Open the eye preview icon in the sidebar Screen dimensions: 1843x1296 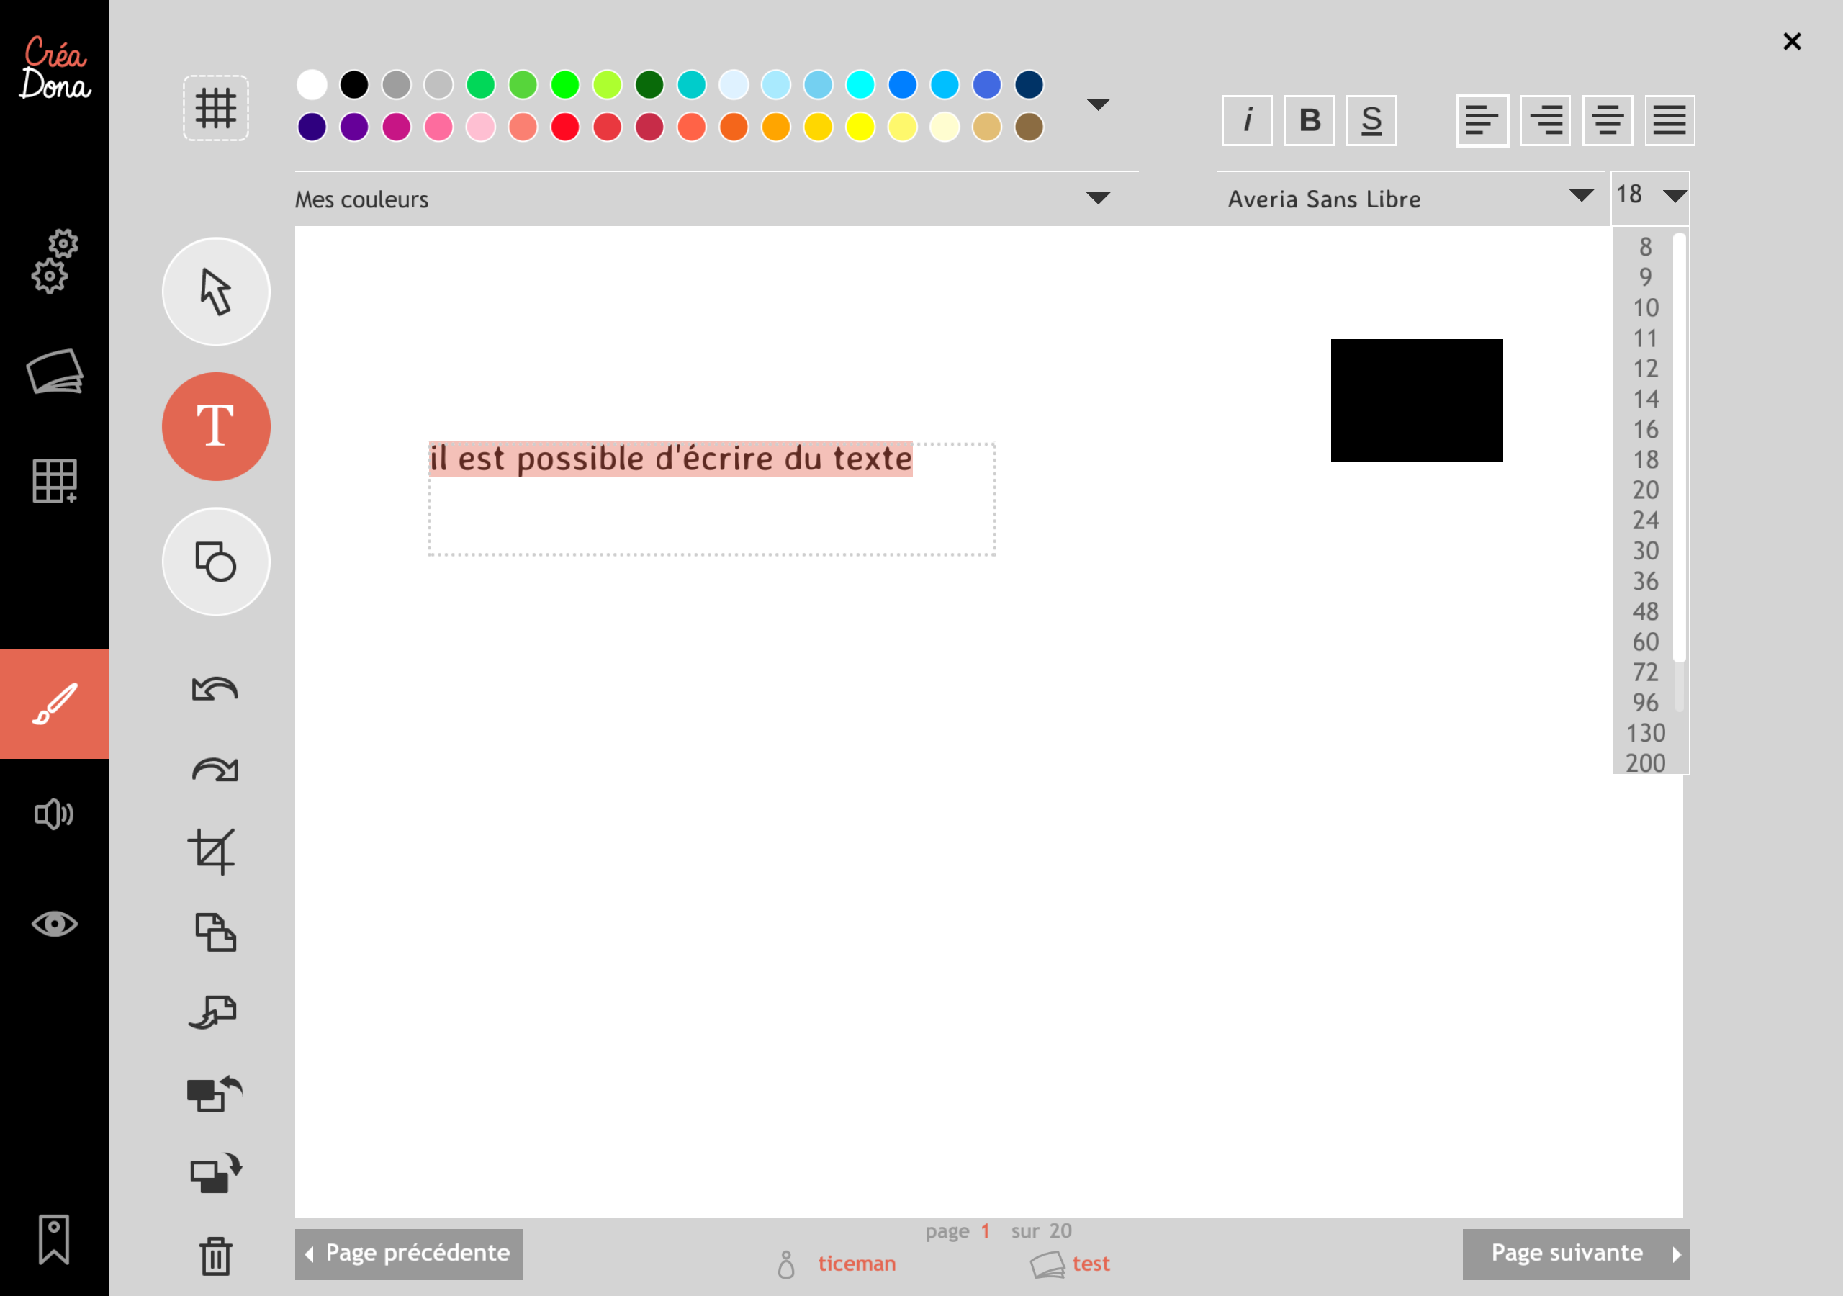click(x=55, y=924)
